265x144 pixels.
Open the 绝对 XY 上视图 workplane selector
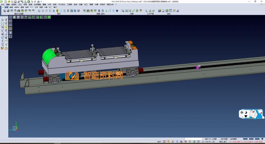pos(211,139)
